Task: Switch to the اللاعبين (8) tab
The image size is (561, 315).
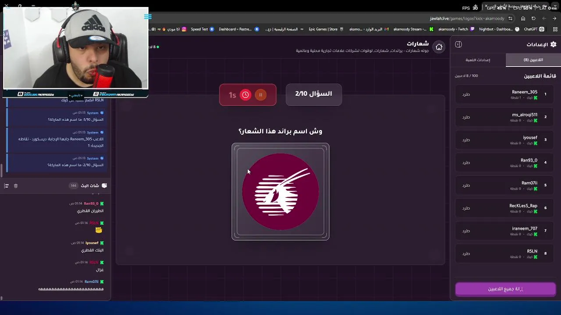Action: pos(533,60)
